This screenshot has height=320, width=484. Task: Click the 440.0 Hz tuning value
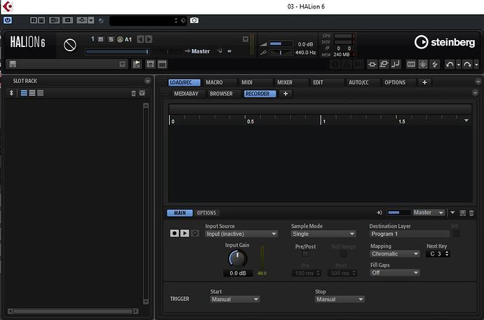(x=305, y=53)
